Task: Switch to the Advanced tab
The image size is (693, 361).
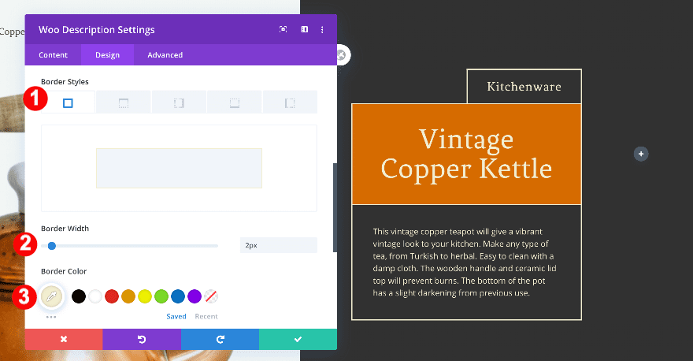Action: [x=165, y=55]
